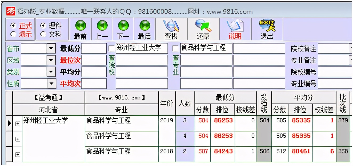353x166 pixels.
Task: Open the 省市 province dropdown
Action: pos(51,48)
